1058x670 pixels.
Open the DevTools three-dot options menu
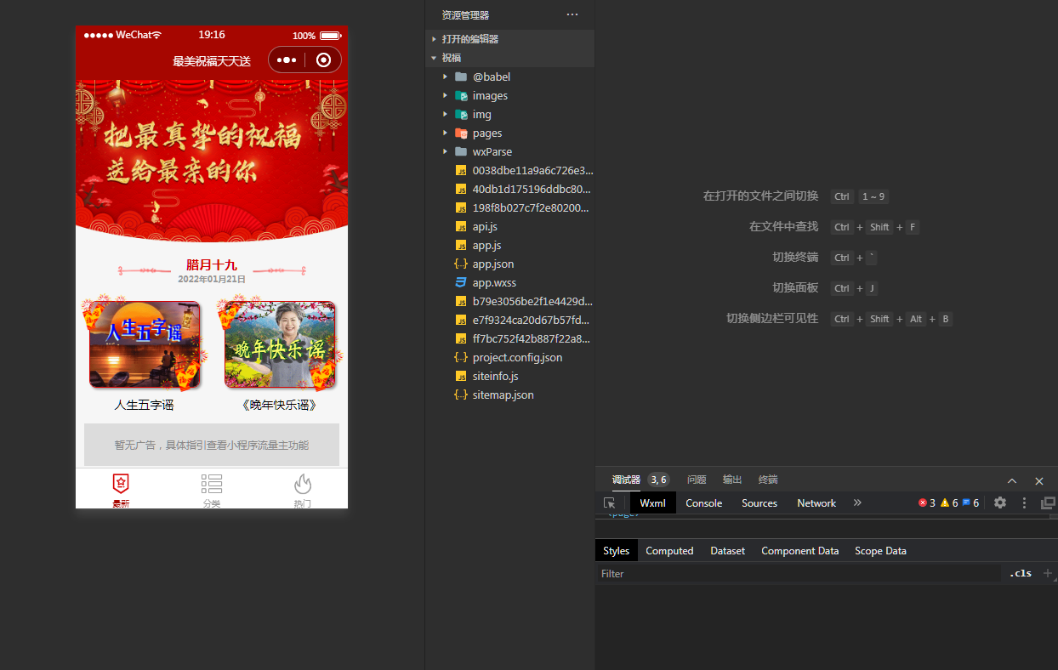tap(1024, 503)
